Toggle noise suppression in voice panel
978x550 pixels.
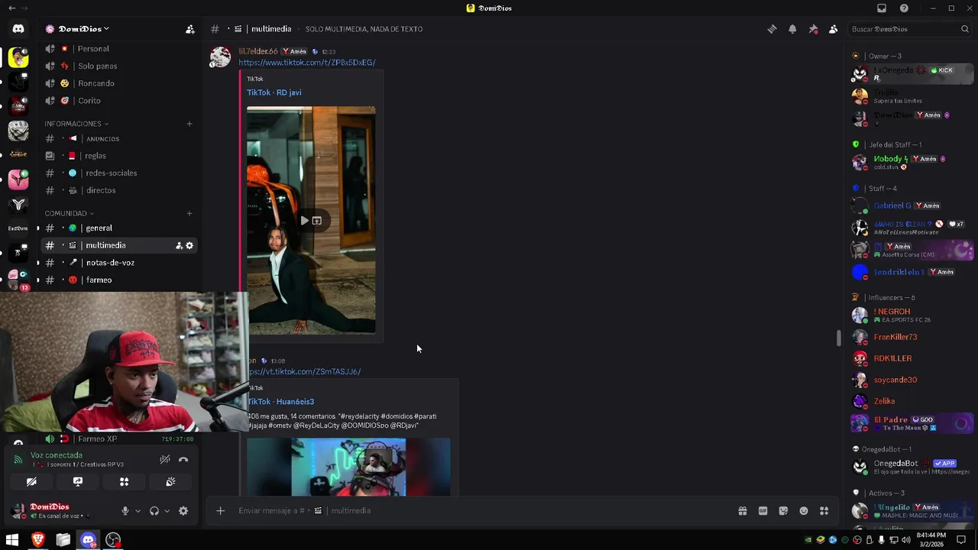click(x=164, y=460)
